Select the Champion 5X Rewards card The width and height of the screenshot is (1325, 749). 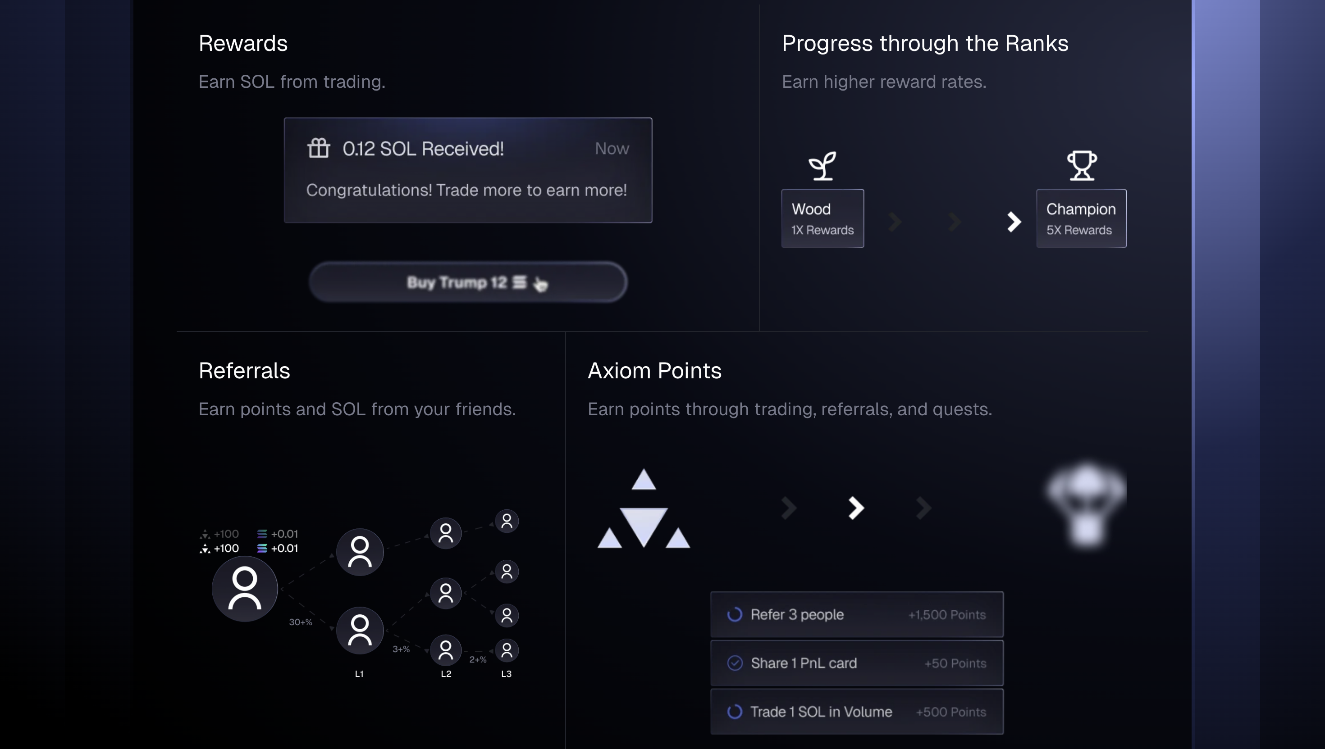1081,218
